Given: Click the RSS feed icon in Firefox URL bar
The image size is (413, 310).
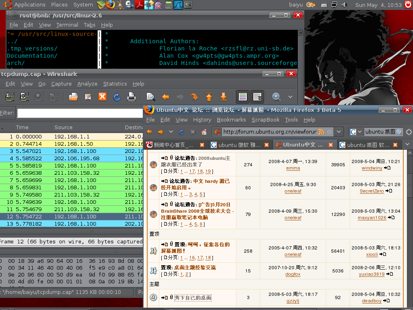Looking at the screenshot, I should click(x=321, y=132).
